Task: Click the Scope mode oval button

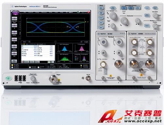Action: tap(101, 18)
